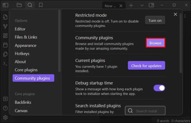Open settings gear icon
Screen dimensions: 191x123
(x=5, y=117)
